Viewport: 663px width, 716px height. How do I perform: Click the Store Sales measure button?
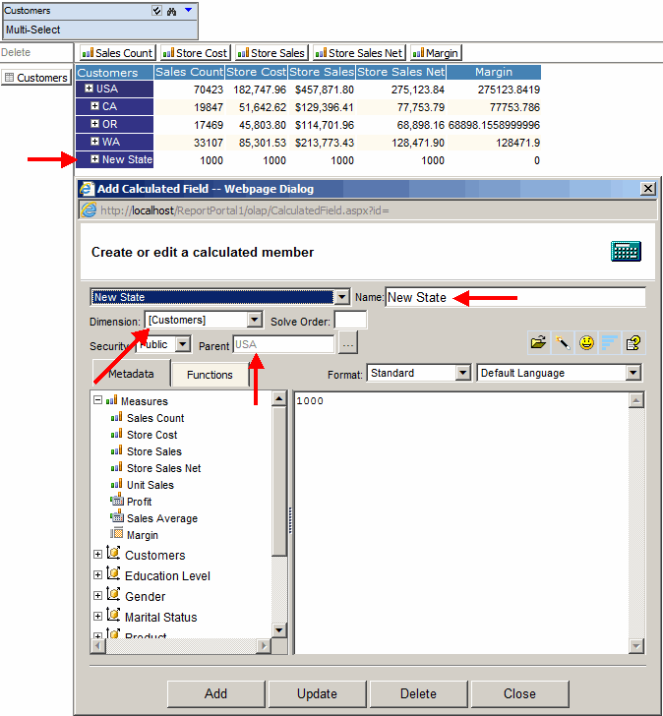click(271, 53)
